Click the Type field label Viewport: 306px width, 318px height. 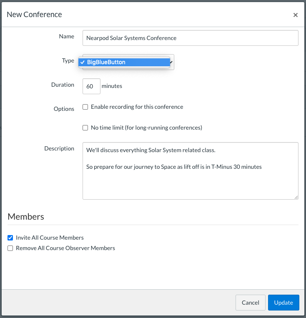click(68, 60)
